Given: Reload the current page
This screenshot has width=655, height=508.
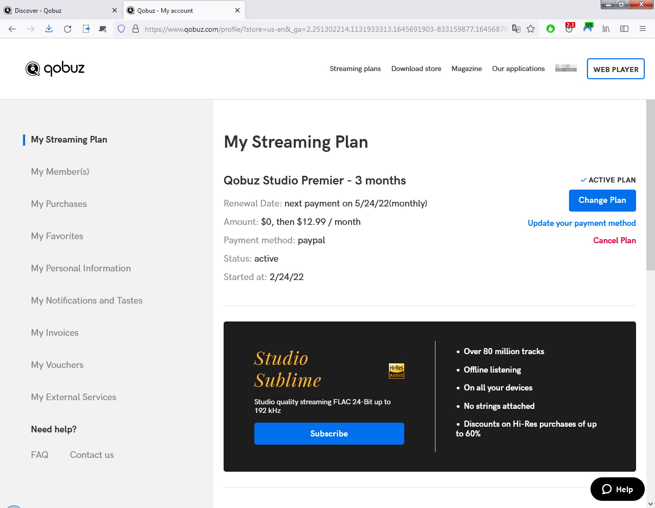Looking at the screenshot, I should click(68, 29).
